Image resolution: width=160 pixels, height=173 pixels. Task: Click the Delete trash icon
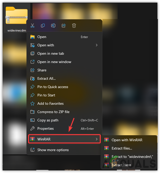click(74, 26)
